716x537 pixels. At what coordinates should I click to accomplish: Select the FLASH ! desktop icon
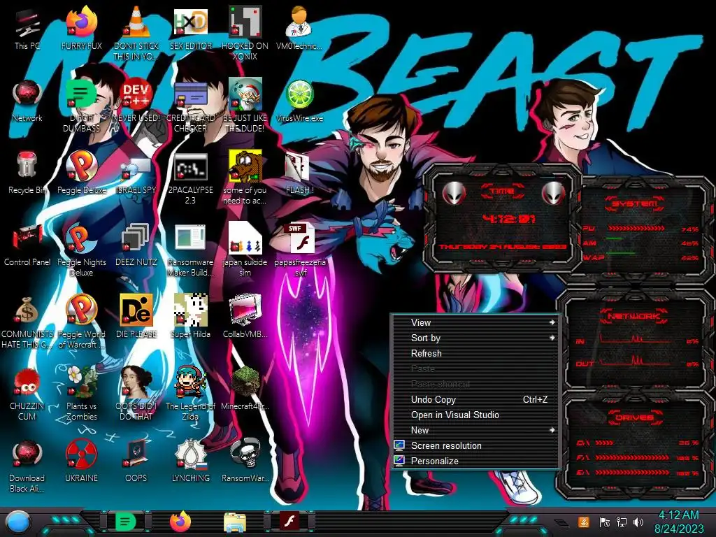[x=299, y=173]
